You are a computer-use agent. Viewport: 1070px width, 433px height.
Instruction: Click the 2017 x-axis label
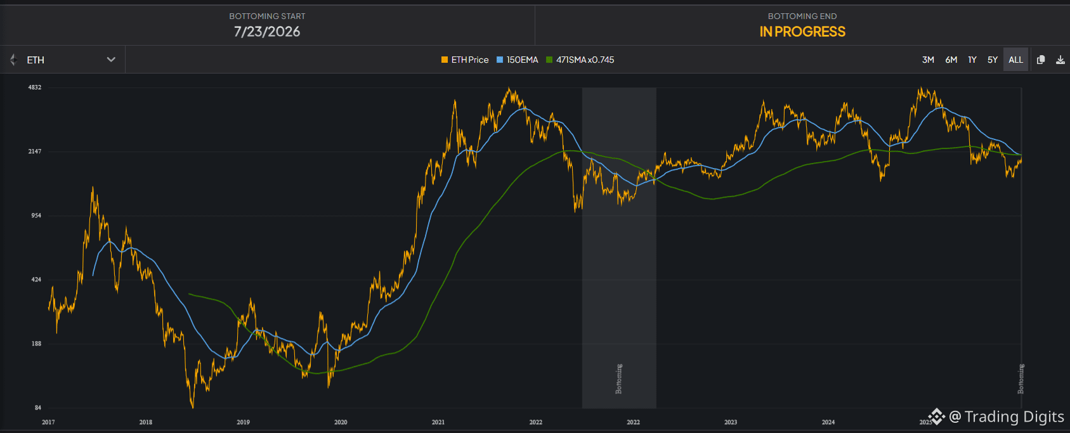click(x=48, y=422)
